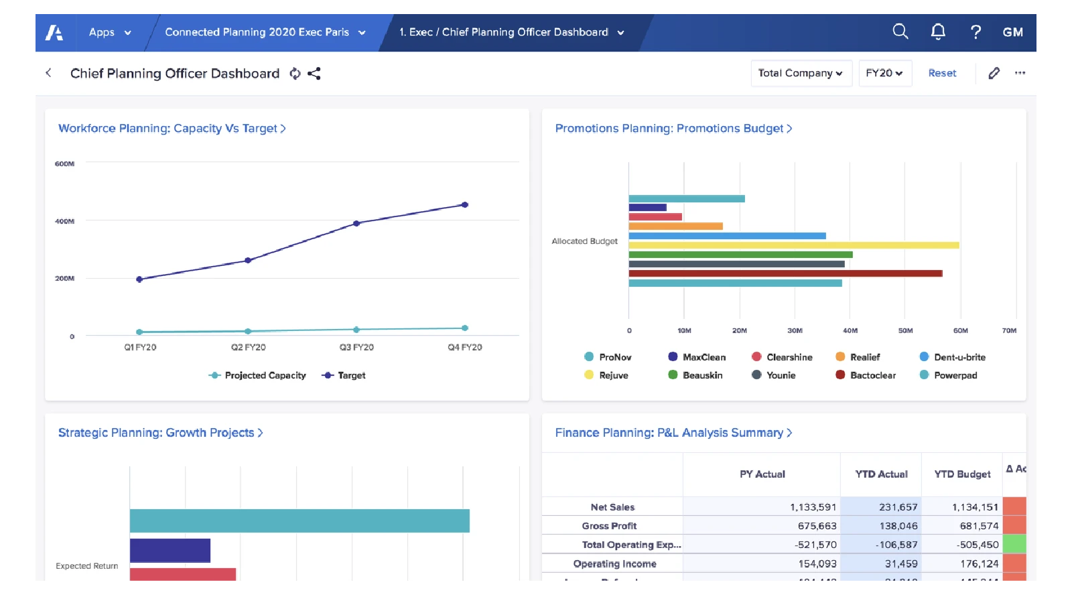Refresh the dashboard data
Viewport: 1072px width, 603px height.
(295, 74)
